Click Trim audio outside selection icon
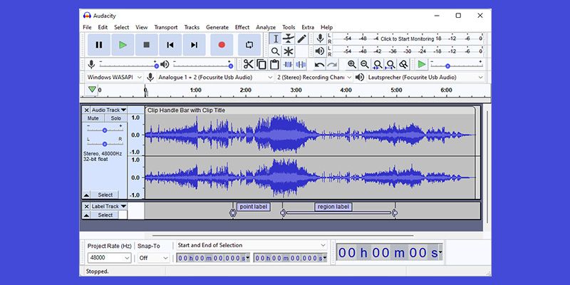 (288, 64)
